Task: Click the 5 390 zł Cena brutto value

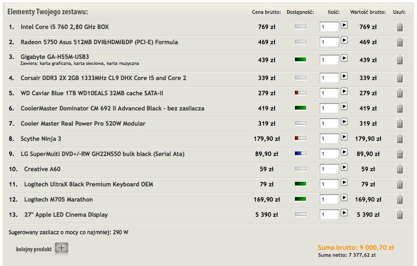Action: [x=266, y=214]
